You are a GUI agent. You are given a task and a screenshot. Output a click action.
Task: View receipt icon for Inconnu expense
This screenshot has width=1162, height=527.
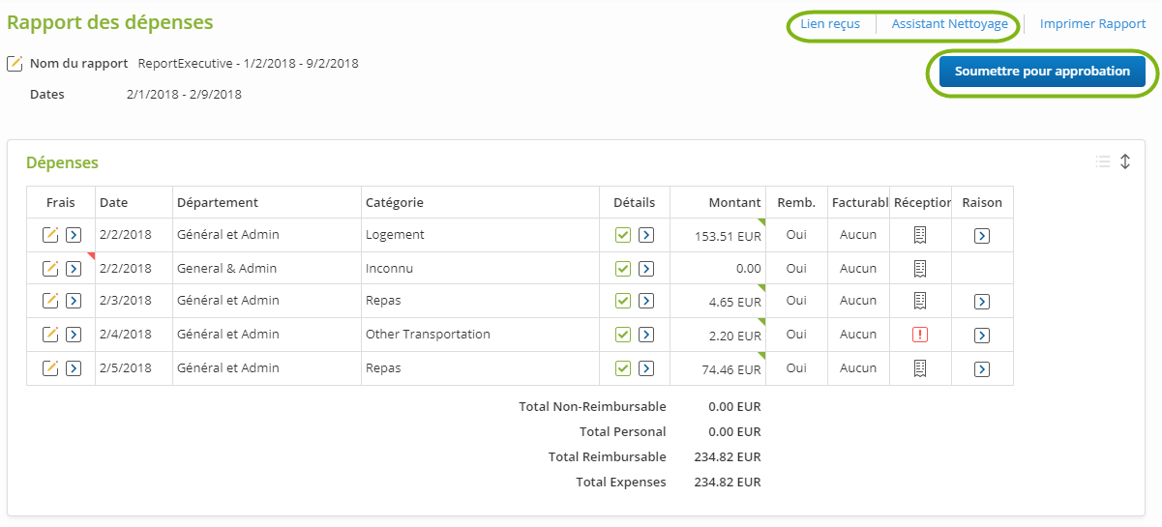click(920, 269)
